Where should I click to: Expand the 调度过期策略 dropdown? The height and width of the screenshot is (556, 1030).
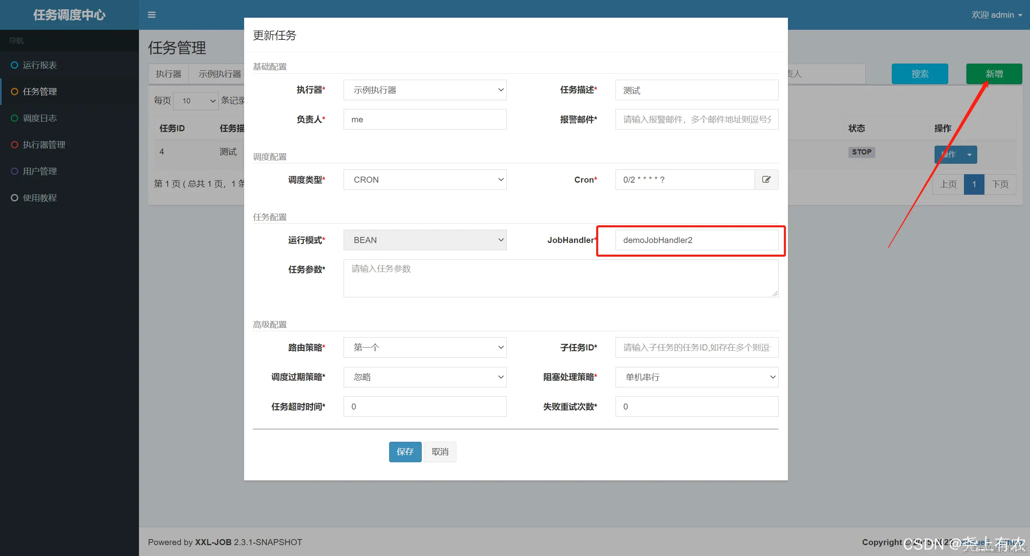(x=424, y=377)
